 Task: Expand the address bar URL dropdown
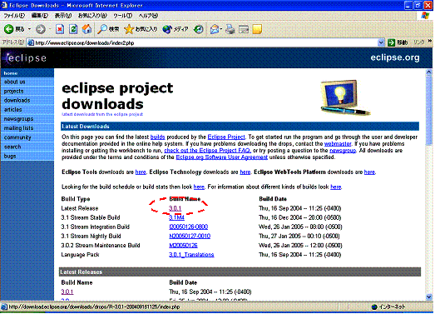[381, 42]
